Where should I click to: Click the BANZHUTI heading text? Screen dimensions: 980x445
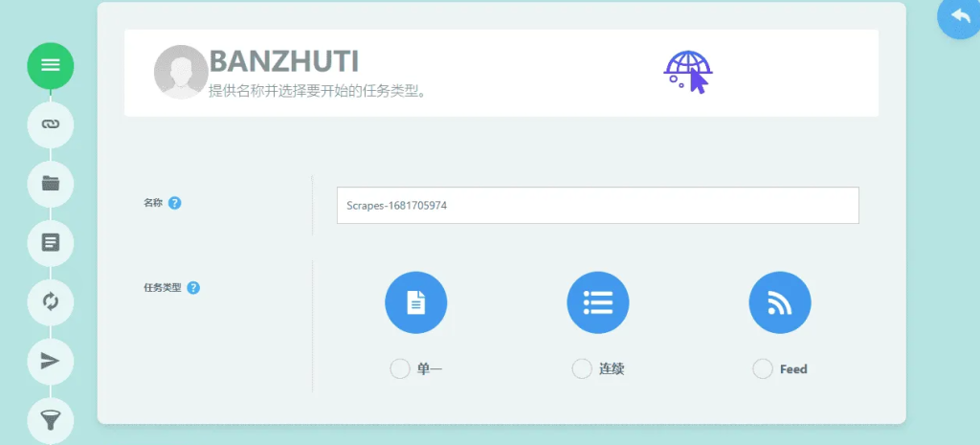283,62
